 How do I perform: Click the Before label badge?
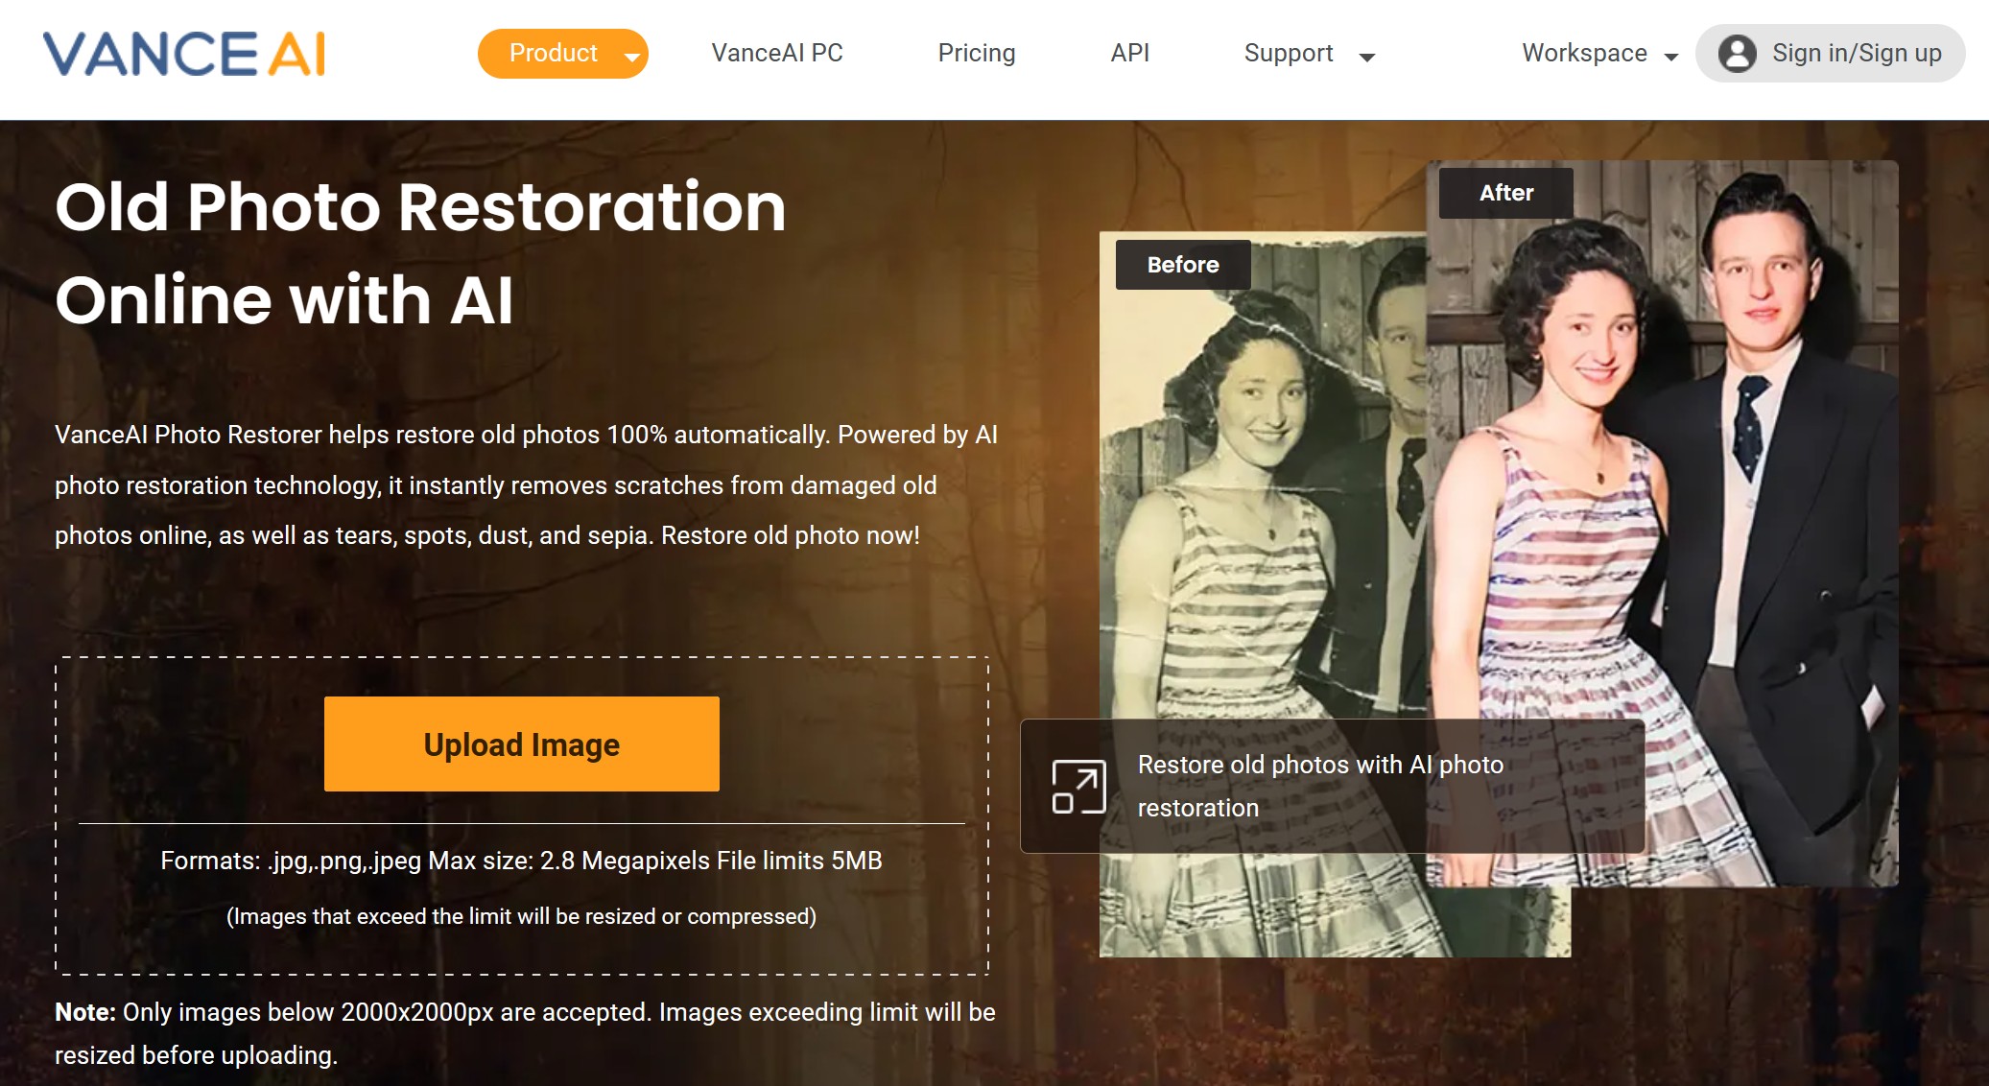1182,265
